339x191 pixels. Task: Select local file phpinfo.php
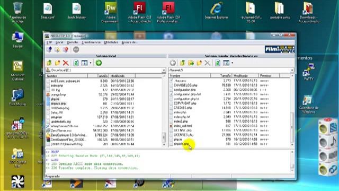(x=58, y=103)
